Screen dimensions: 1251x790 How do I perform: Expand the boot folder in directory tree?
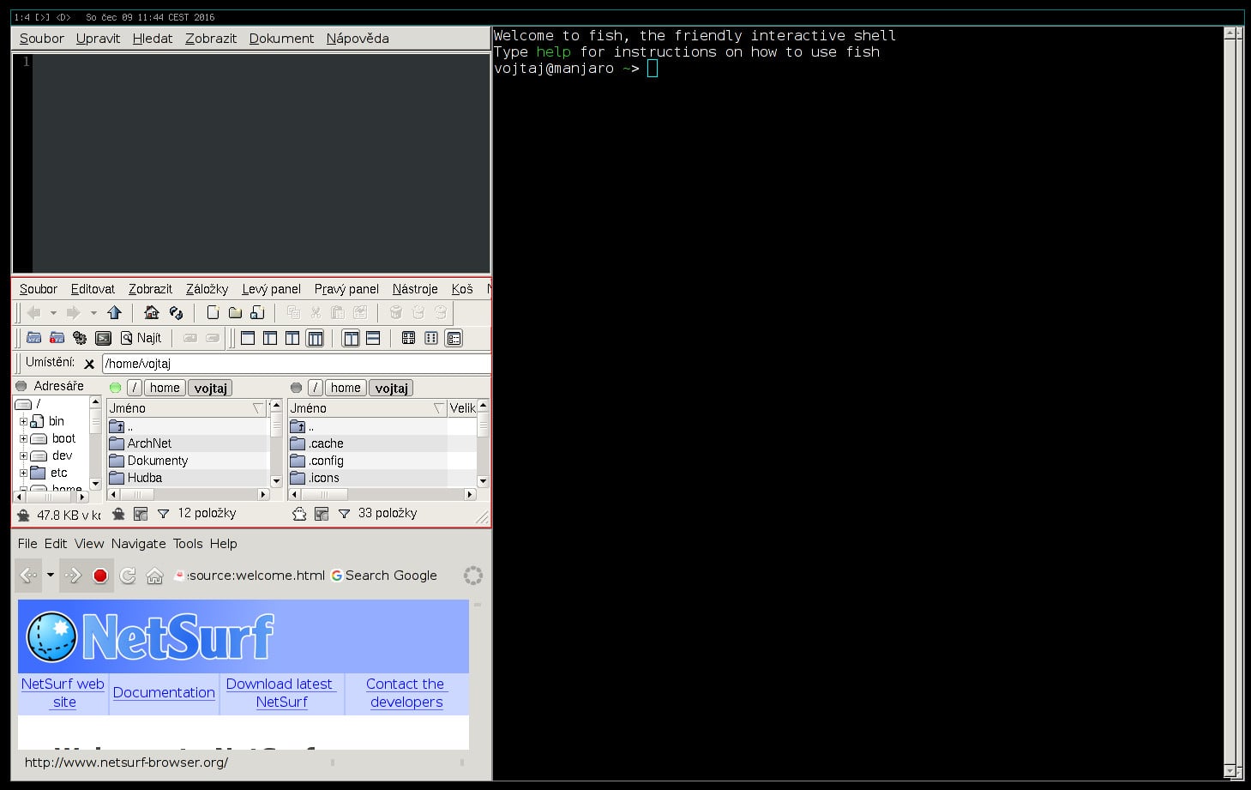(x=24, y=438)
